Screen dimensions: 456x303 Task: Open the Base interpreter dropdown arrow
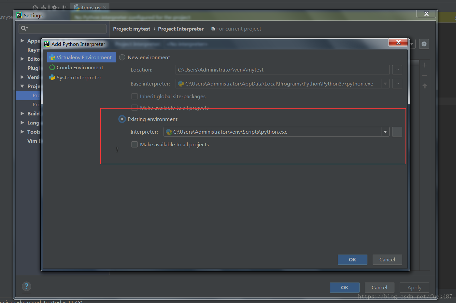click(x=385, y=84)
